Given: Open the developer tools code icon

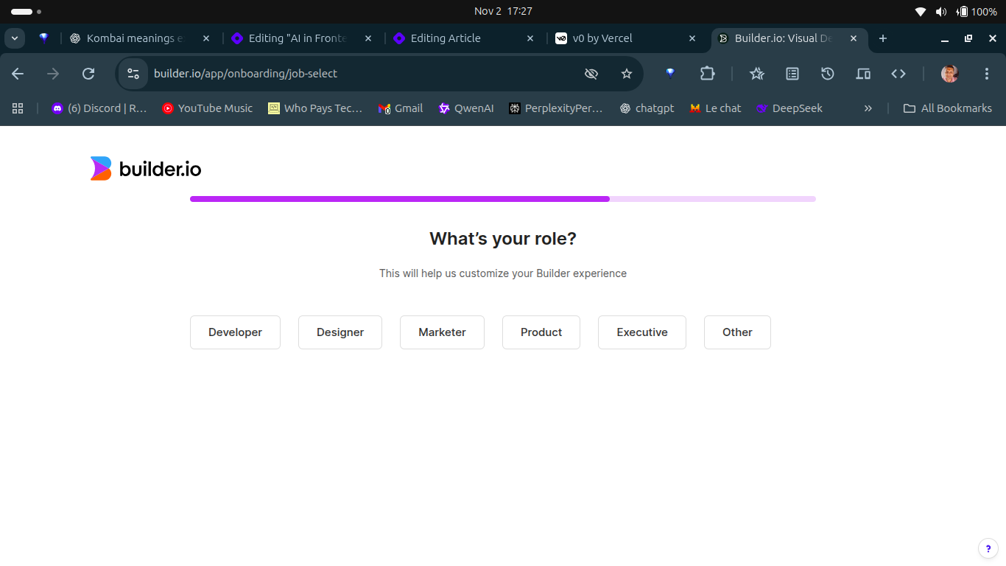Looking at the screenshot, I should click(898, 74).
